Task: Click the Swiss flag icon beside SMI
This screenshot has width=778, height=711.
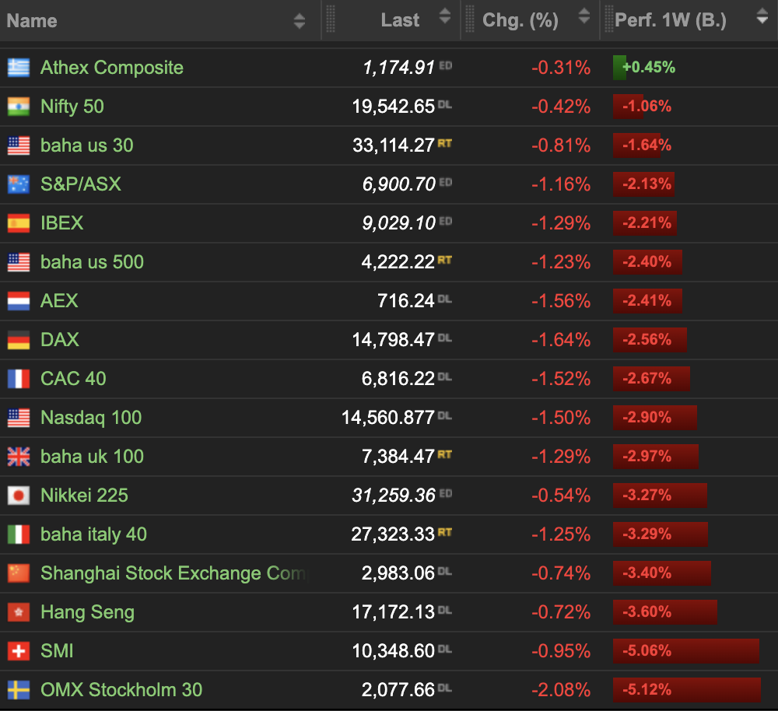Action: click(19, 651)
